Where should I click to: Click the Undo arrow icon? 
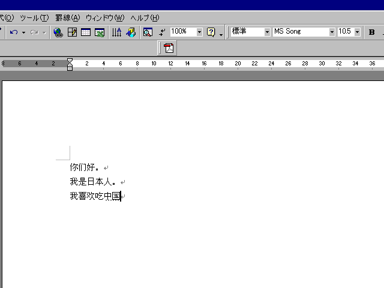coord(14,32)
